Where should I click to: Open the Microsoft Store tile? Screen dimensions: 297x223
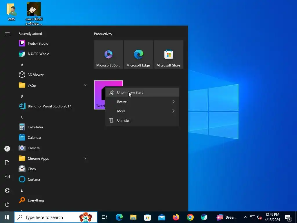[x=169, y=54]
